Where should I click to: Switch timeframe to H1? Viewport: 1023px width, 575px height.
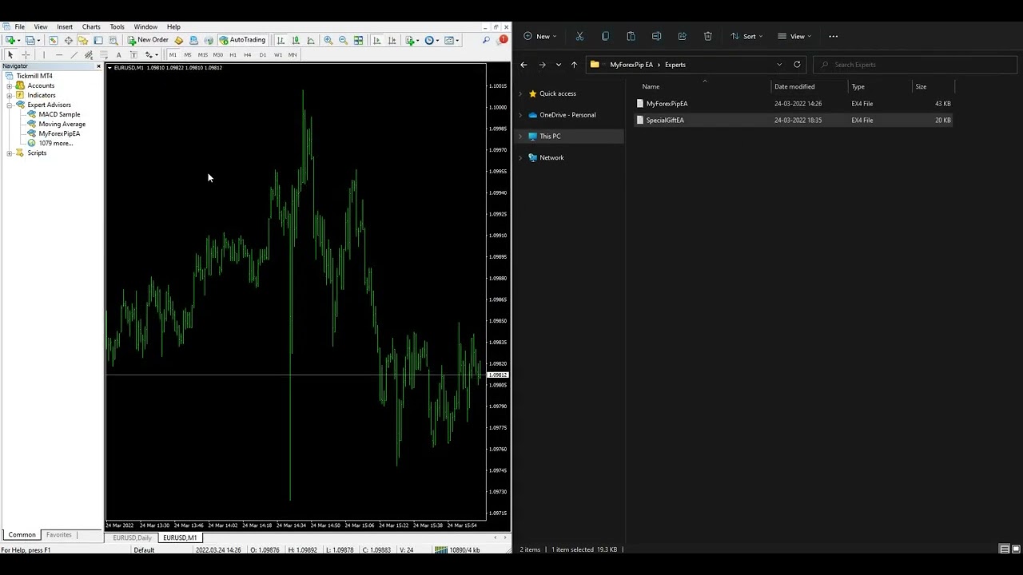(233, 55)
